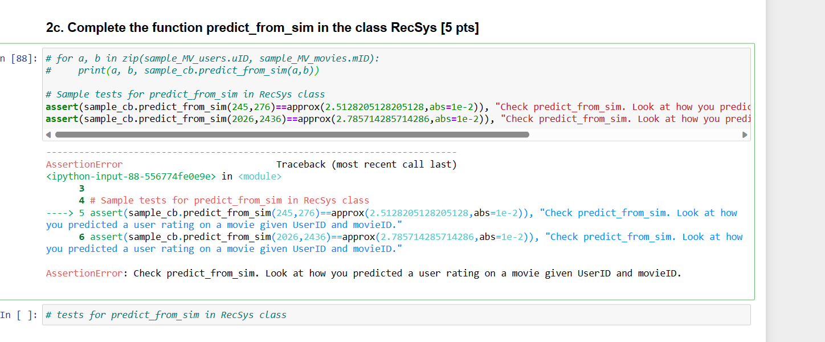Click comment '# Sample tests for predict_from_sim' in code cell
Image resolution: width=825 pixels, height=342 pixels.
point(185,95)
